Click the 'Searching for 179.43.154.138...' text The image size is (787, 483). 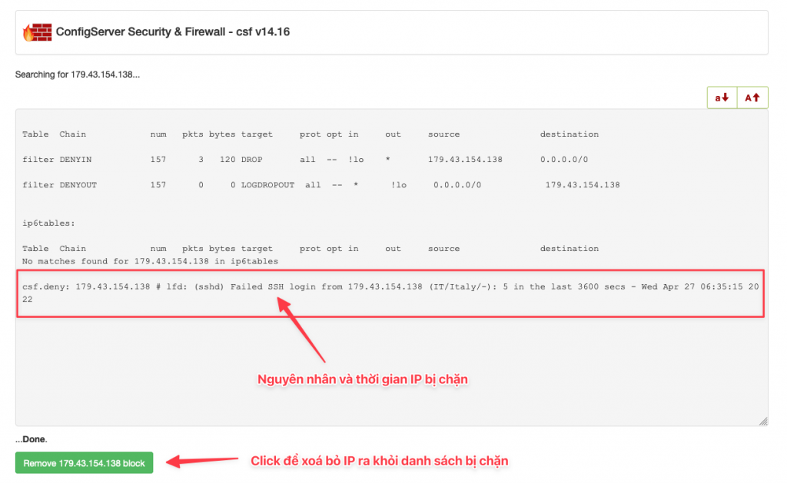[x=78, y=74]
